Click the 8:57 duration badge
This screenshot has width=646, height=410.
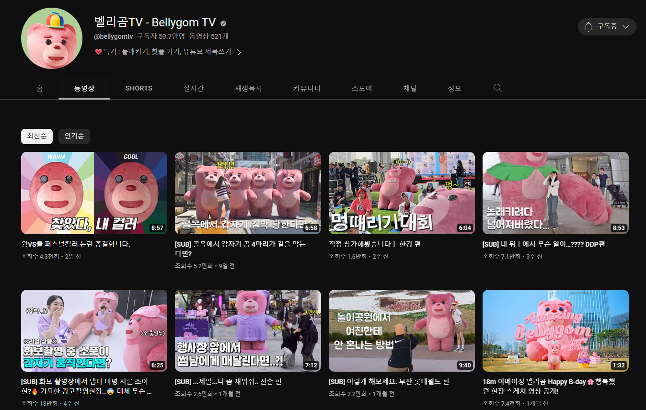[157, 228]
